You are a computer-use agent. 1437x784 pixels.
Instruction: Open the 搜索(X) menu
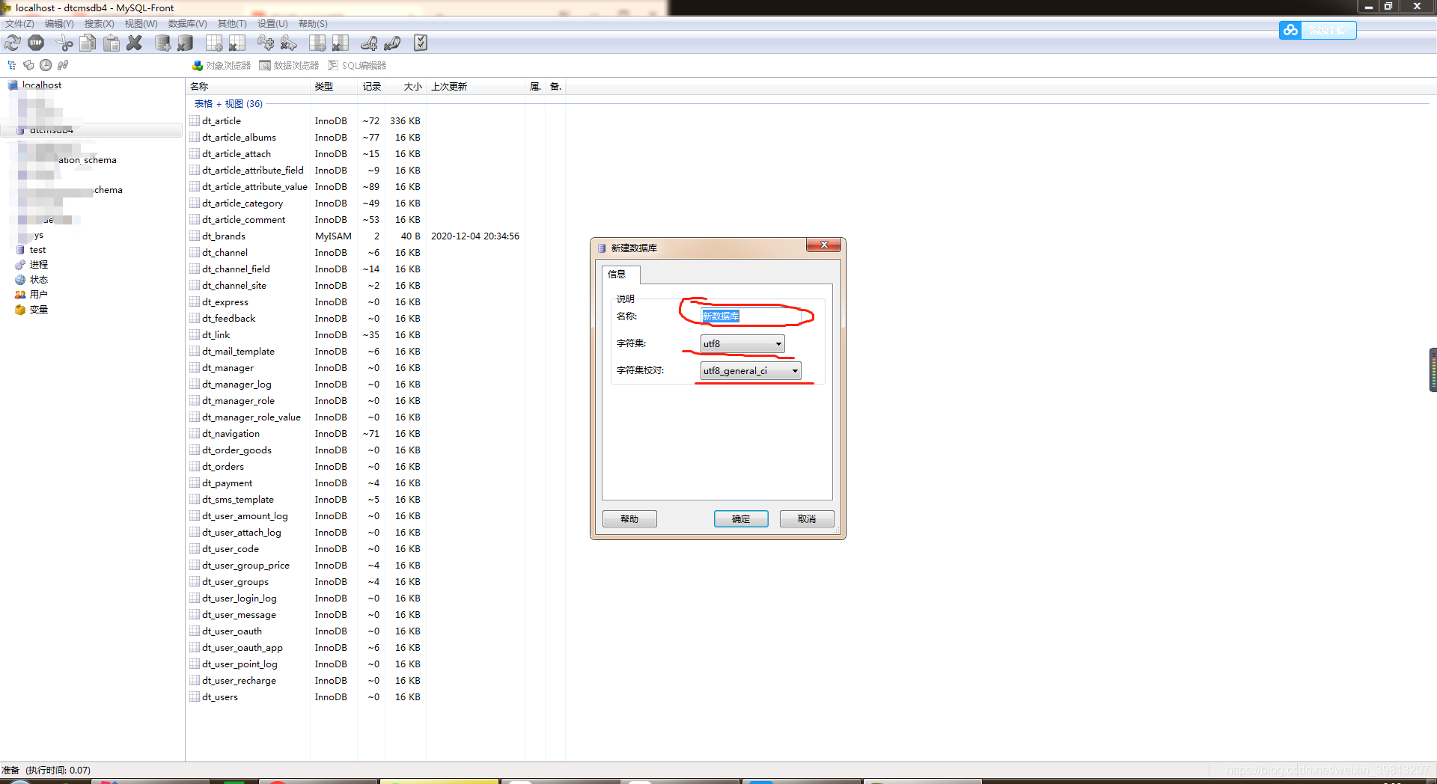pos(99,24)
